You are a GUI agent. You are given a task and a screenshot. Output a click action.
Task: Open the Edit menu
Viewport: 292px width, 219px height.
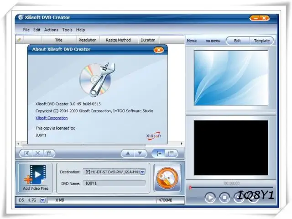(36, 30)
